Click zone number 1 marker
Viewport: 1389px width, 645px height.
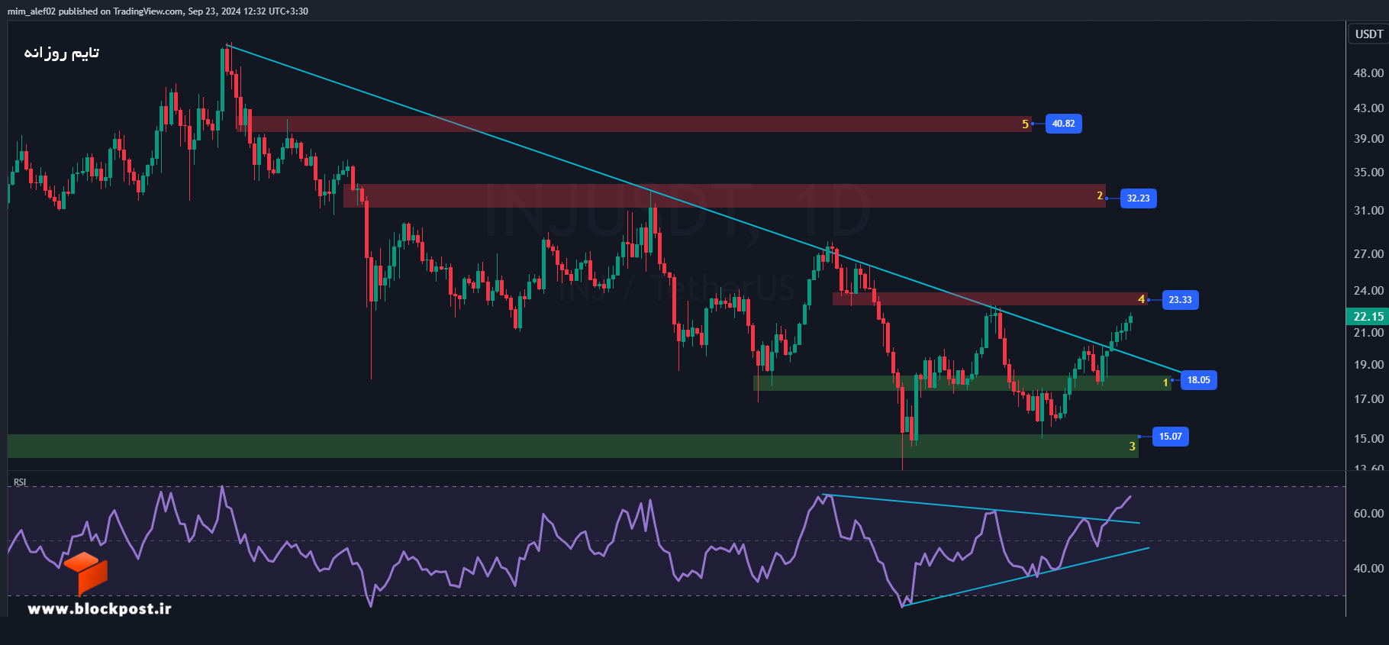[1165, 382]
